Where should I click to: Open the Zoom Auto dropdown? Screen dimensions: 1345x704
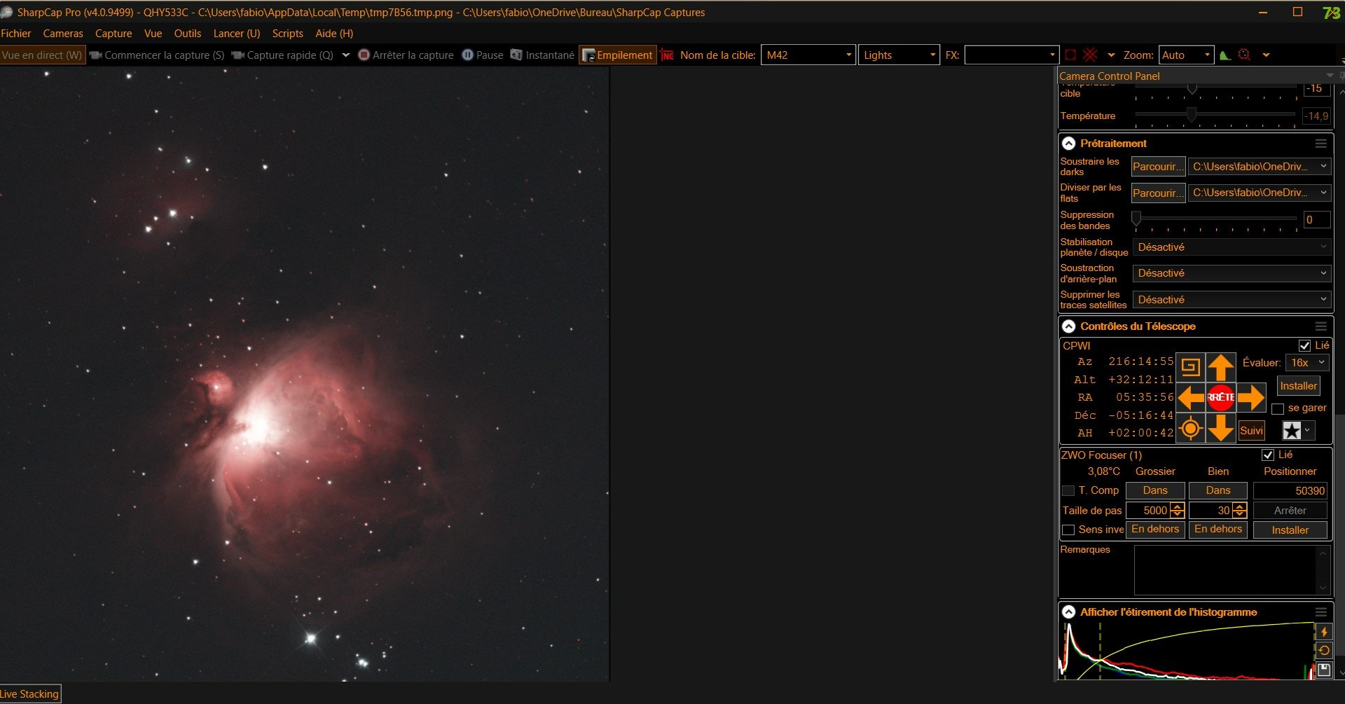click(x=1185, y=55)
